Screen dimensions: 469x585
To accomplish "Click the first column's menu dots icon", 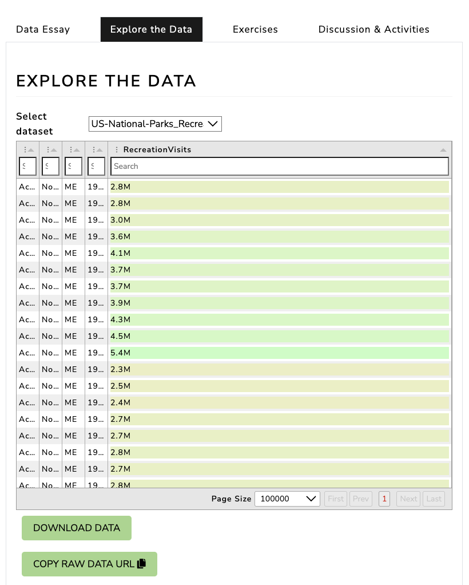I will pyautogui.click(x=24, y=150).
